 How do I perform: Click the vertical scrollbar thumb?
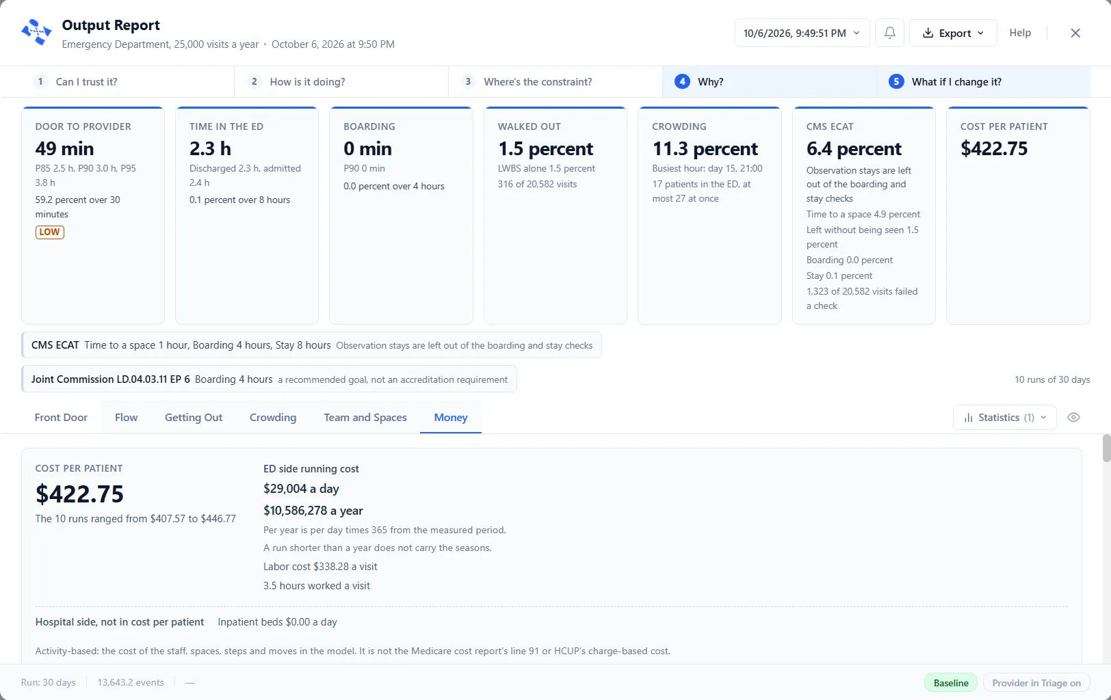click(x=1106, y=448)
